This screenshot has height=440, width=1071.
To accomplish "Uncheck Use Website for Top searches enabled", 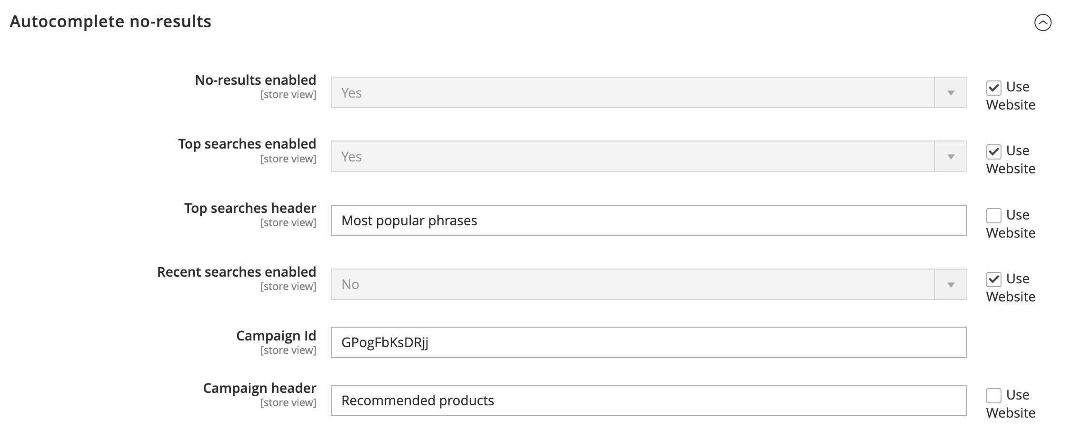I will click(x=995, y=151).
